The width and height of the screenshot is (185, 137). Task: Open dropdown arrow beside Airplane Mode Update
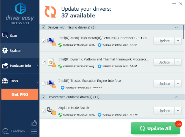(178, 111)
